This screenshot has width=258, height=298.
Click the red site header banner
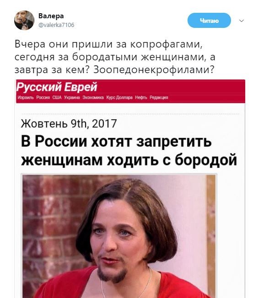tap(130, 91)
